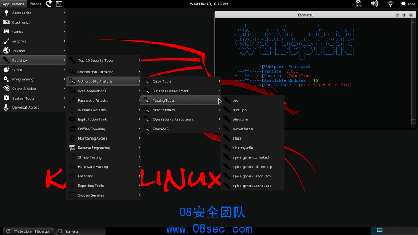Click the Reverse Engineering icon
This screenshot has height=235, width=418.
tap(72, 148)
